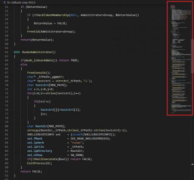Click the vertical scrollbar slider beside minimap
194x180 pixels.
[x=192, y=56]
